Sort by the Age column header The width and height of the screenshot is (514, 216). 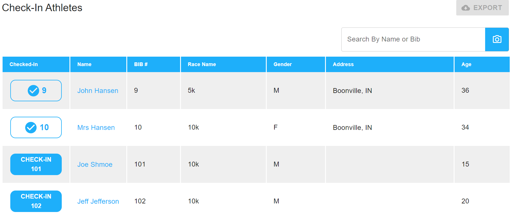pos(466,64)
